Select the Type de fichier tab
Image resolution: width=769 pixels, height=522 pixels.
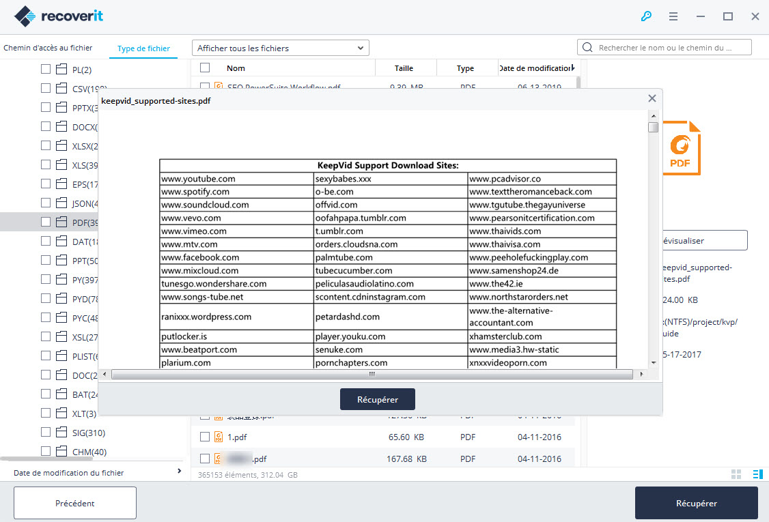coord(143,48)
